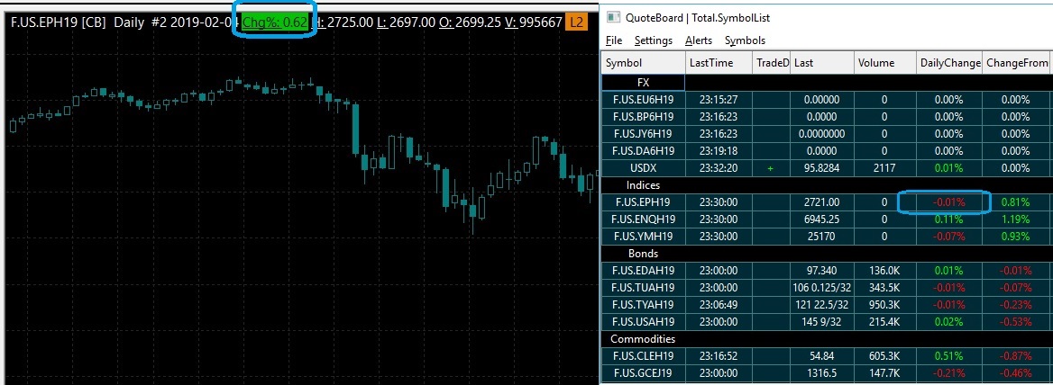Click the chart open value O: 2699.25
This screenshot has height=385, width=1053.
[470, 22]
